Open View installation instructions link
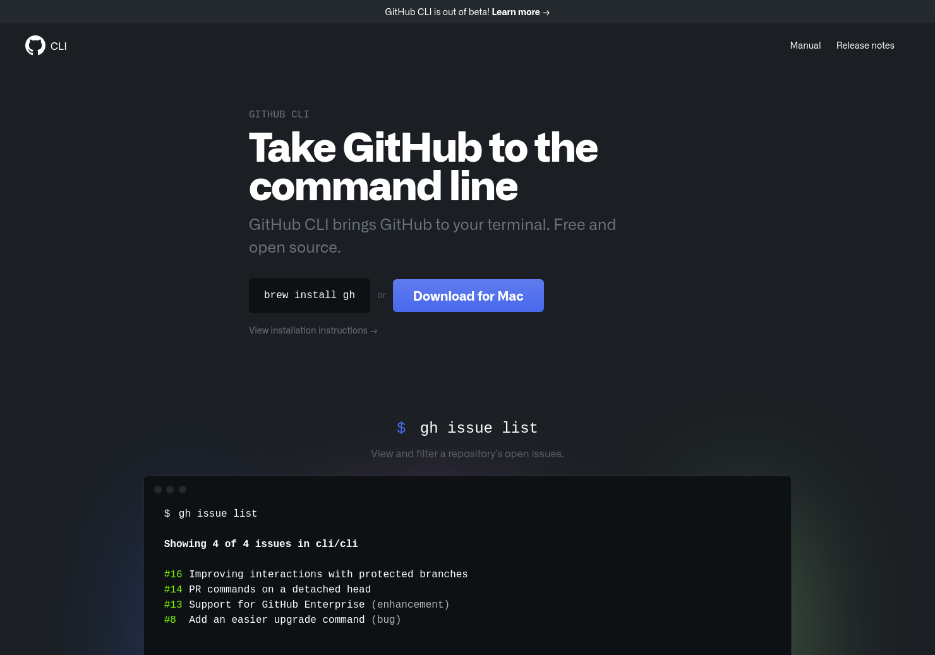 pos(313,330)
